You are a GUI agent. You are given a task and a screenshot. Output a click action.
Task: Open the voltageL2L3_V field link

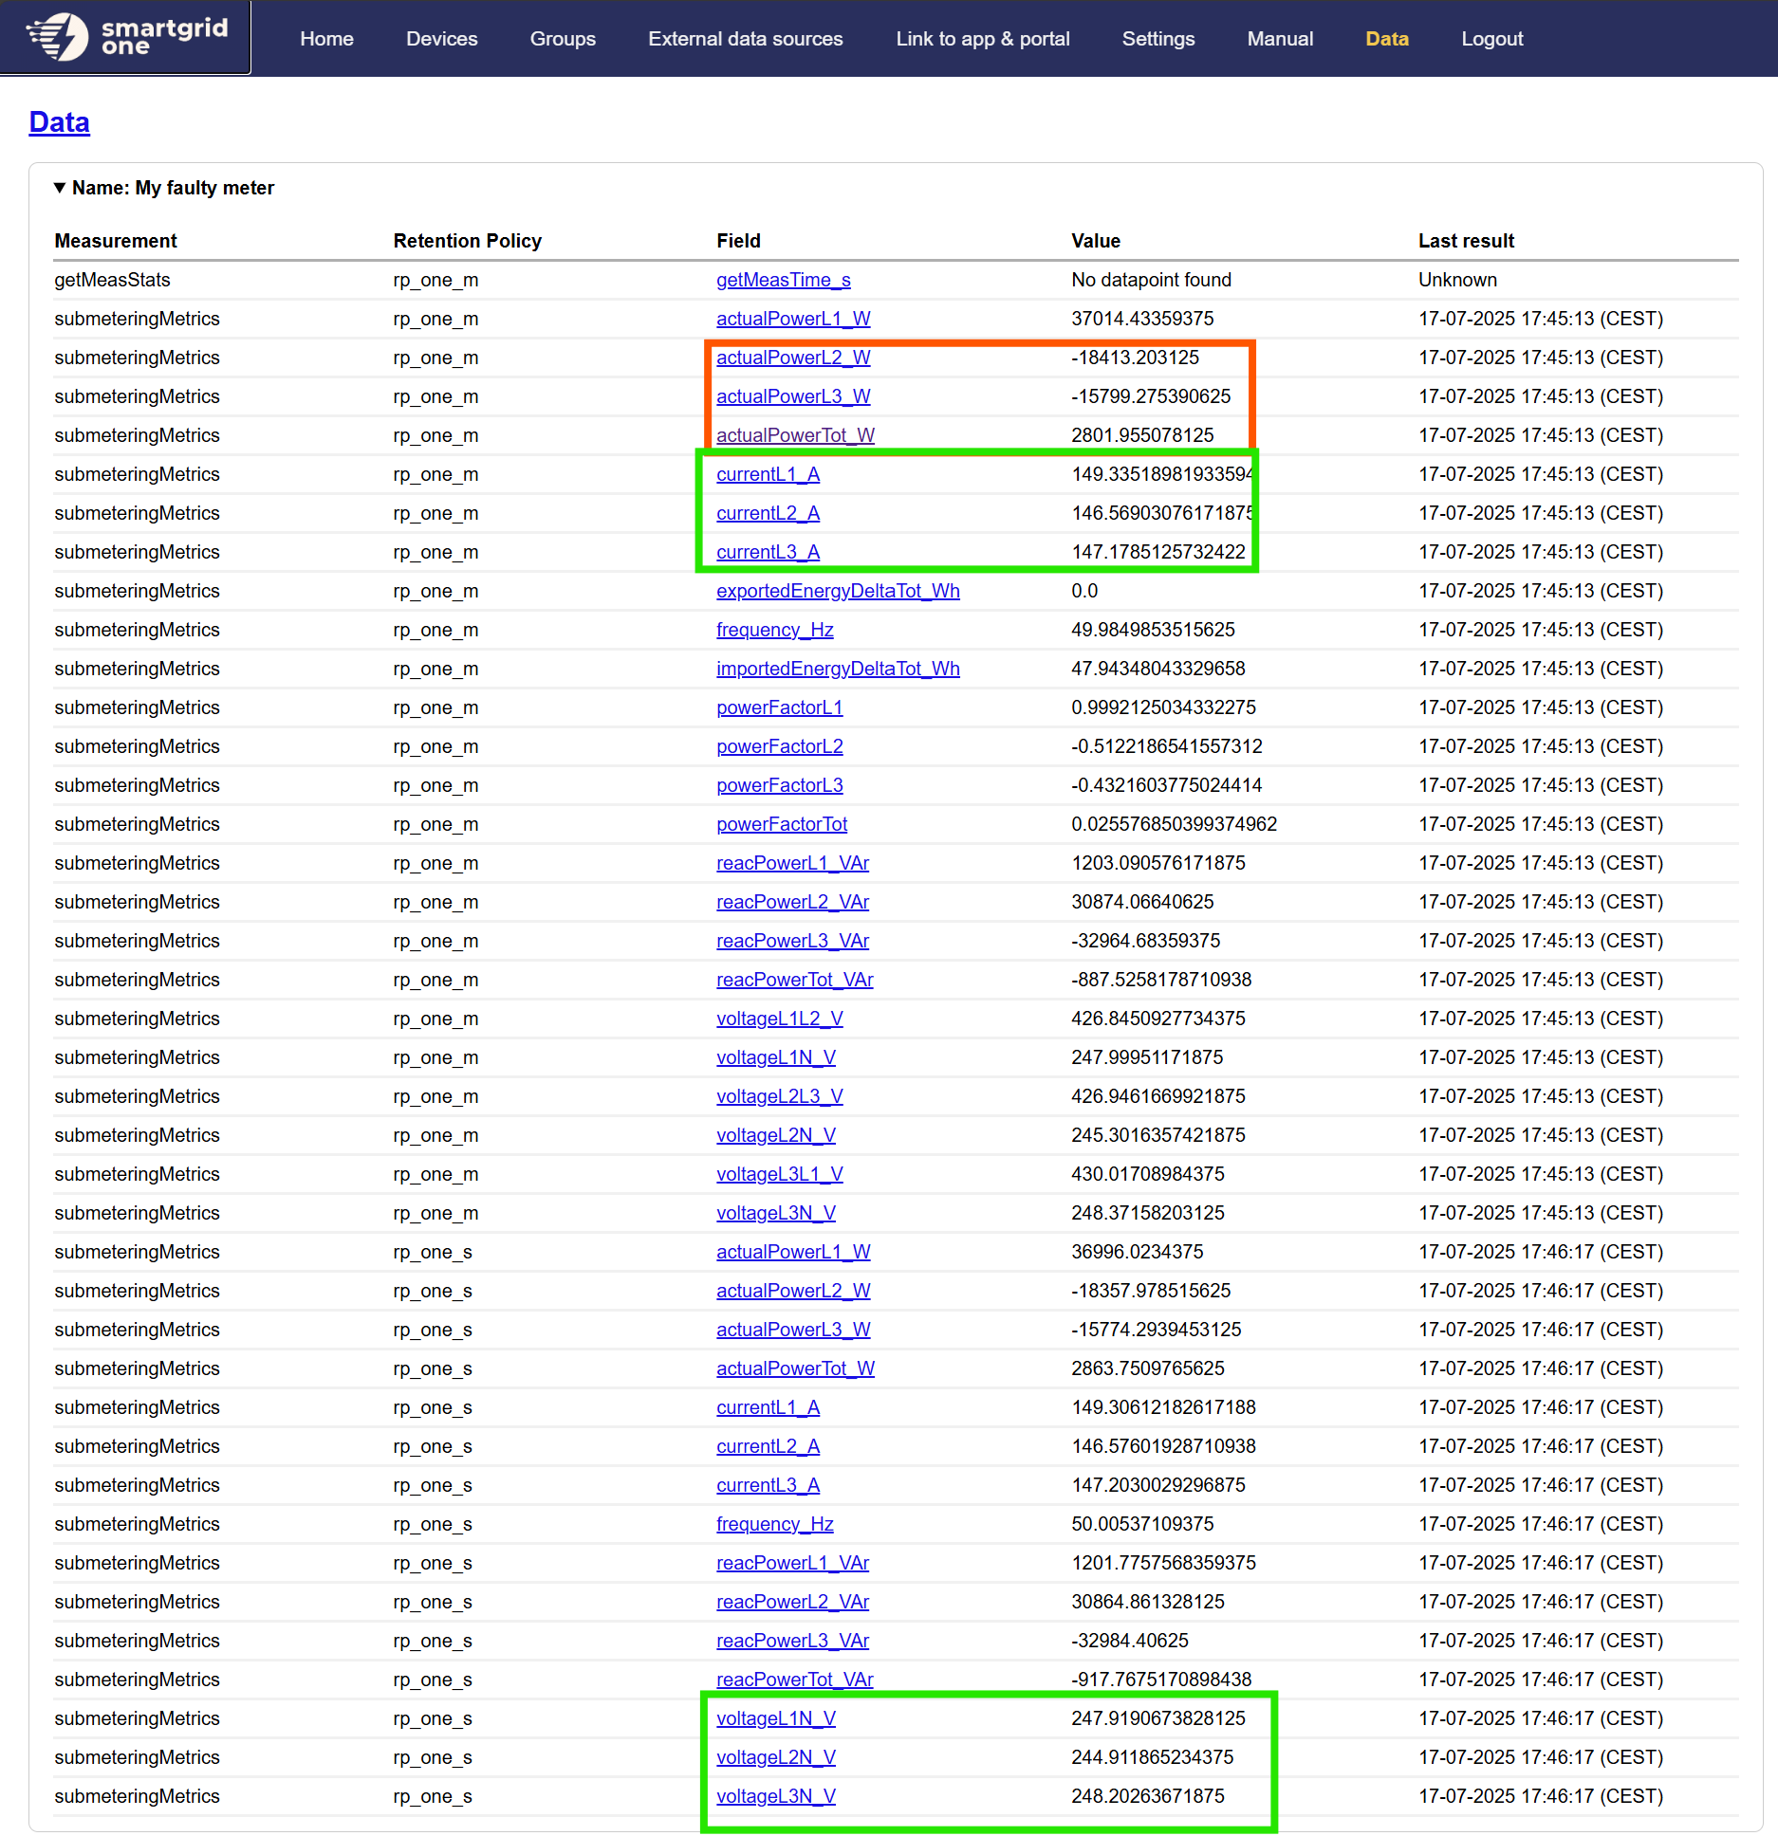tap(779, 1096)
